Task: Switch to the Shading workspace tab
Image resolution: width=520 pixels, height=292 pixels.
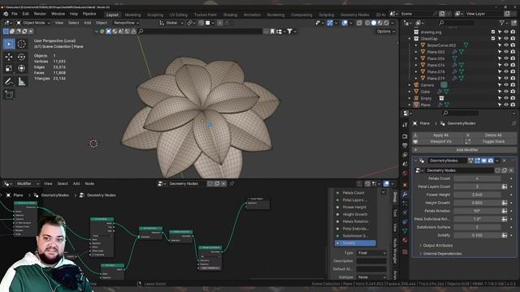Action: tap(230, 15)
